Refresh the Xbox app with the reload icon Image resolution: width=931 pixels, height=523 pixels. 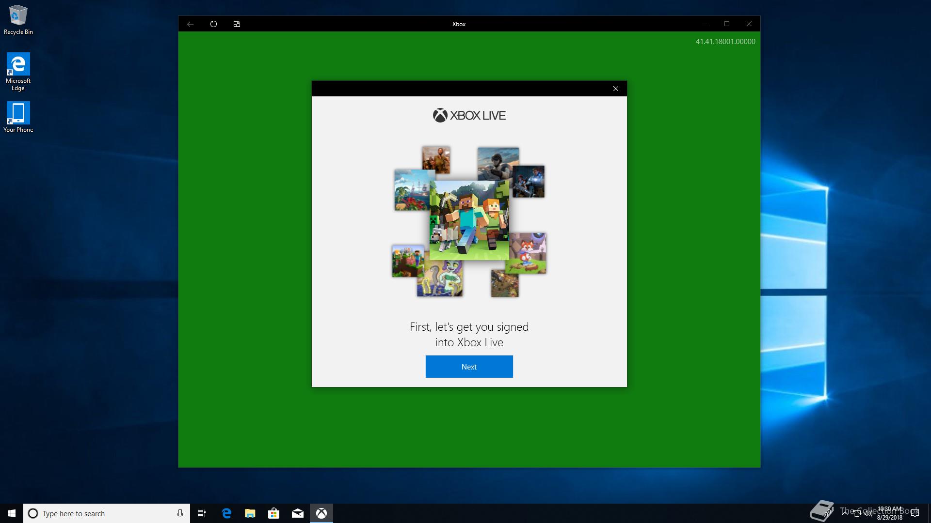(213, 24)
